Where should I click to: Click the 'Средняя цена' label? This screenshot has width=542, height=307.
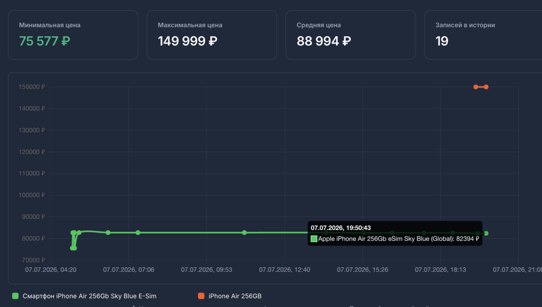click(319, 25)
